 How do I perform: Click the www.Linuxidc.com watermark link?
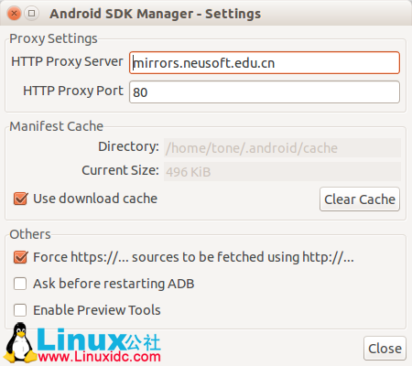coord(100,357)
